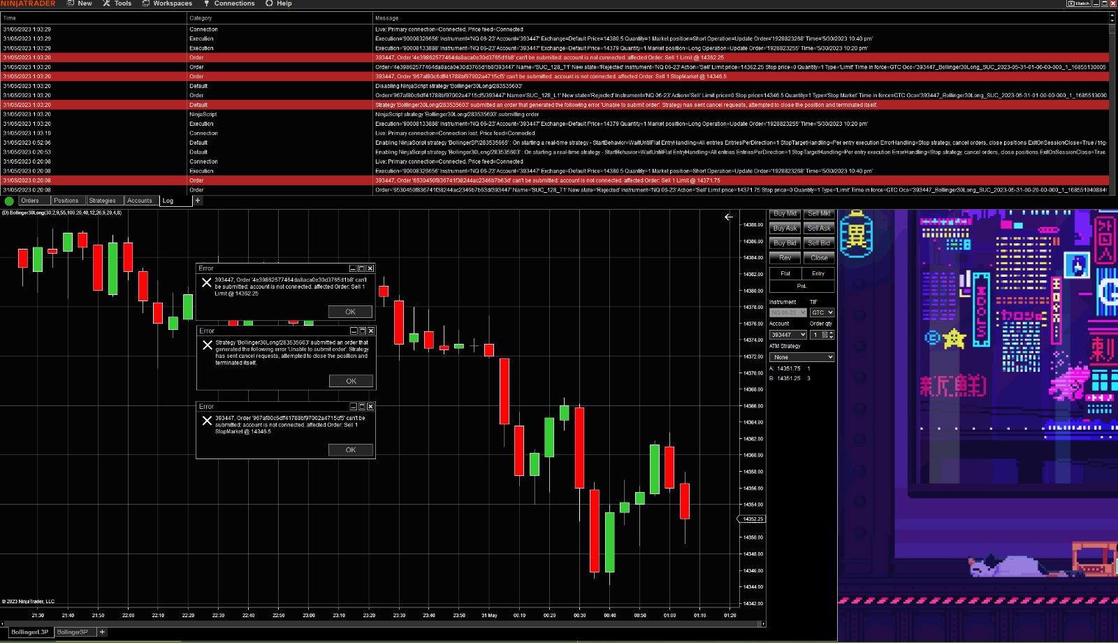The height and width of the screenshot is (643, 1118).
Task: Open the Tools menu
Action: tap(123, 3)
